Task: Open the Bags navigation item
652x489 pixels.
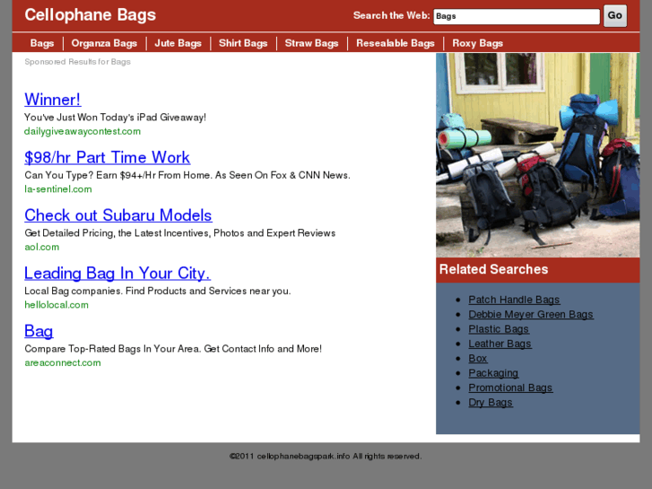Action: tap(42, 43)
